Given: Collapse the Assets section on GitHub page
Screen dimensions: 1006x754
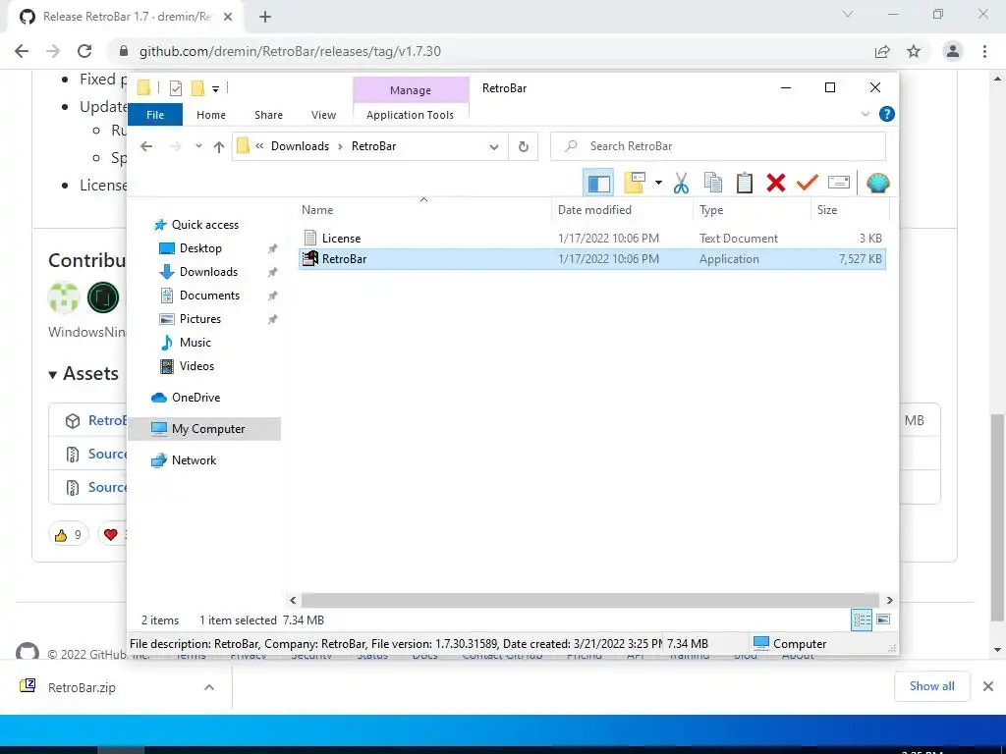Looking at the screenshot, I should coord(84,374).
